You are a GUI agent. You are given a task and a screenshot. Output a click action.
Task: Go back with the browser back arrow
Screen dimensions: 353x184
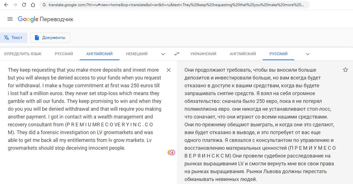pos(6,5)
